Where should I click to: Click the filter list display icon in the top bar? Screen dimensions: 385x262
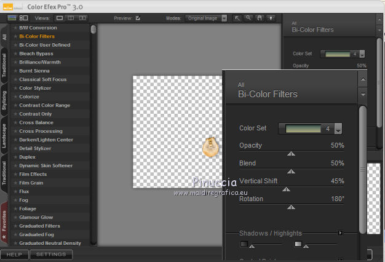pyautogui.click(x=12, y=18)
